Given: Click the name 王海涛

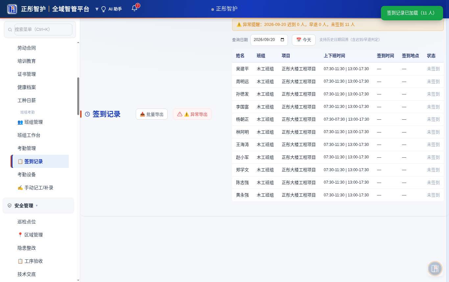Looking at the screenshot, I should coord(243,145).
